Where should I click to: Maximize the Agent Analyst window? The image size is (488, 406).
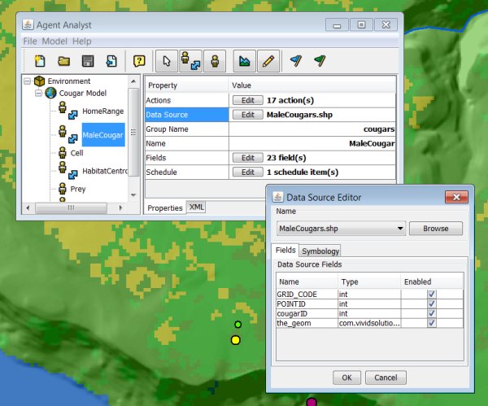(x=361, y=24)
